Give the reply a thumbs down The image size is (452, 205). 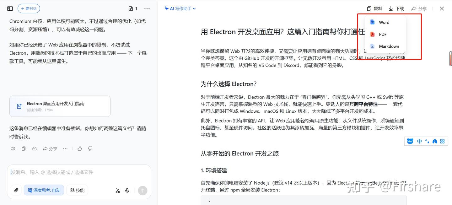coord(90,148)
